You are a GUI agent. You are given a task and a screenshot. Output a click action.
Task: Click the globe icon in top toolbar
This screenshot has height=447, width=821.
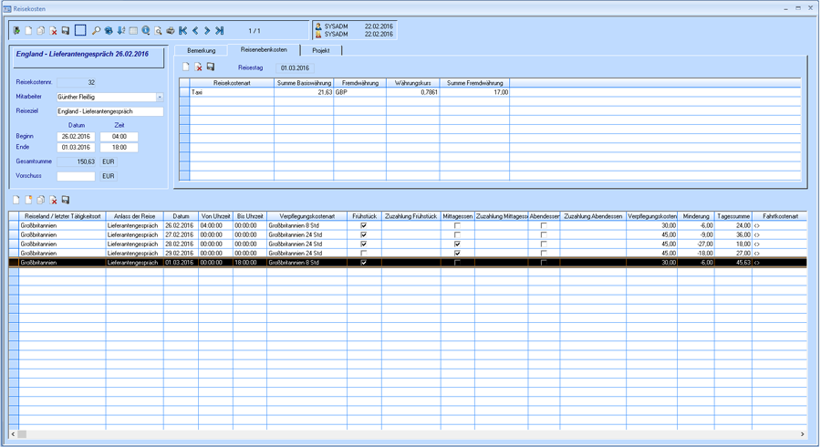coord(109,31)
